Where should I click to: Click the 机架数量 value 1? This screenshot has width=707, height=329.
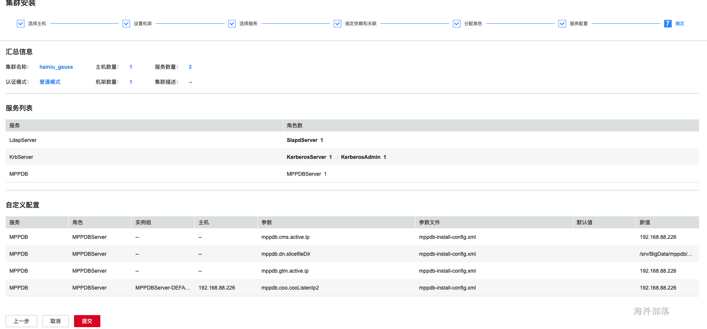[x=131, y=82]
